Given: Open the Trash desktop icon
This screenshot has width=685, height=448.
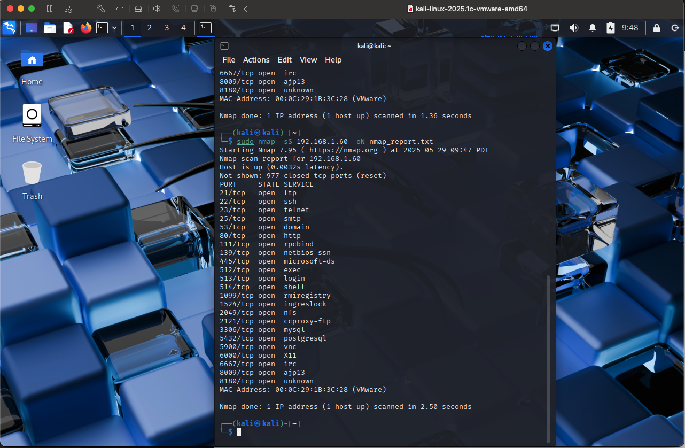Looking at the screenshot, I should [x=32, y=174].
